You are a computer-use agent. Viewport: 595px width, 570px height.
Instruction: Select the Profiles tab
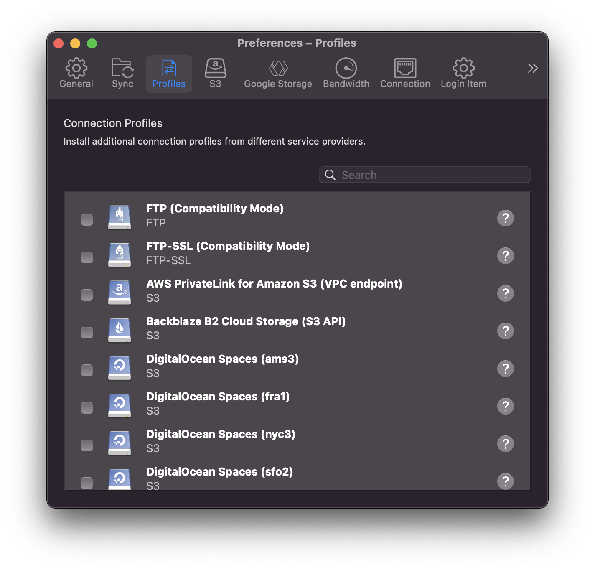(169, 74)
